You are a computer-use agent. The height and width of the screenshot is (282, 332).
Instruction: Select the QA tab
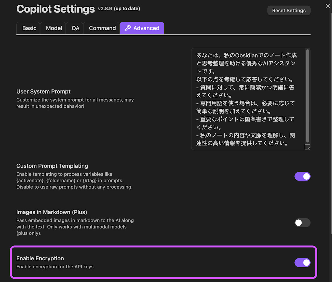[x=75, y=28]
